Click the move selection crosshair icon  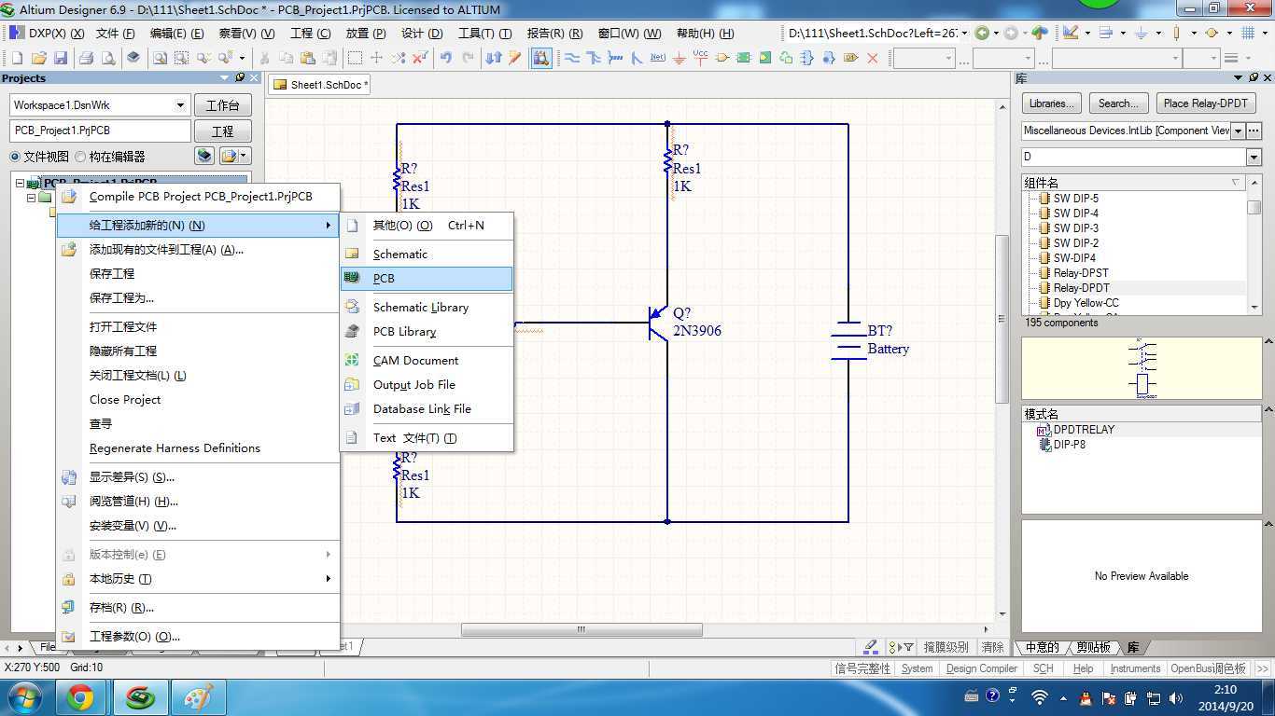pos(376,58)
